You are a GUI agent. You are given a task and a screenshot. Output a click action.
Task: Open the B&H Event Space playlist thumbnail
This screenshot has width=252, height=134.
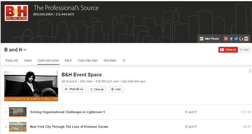(x=31, y=86)
